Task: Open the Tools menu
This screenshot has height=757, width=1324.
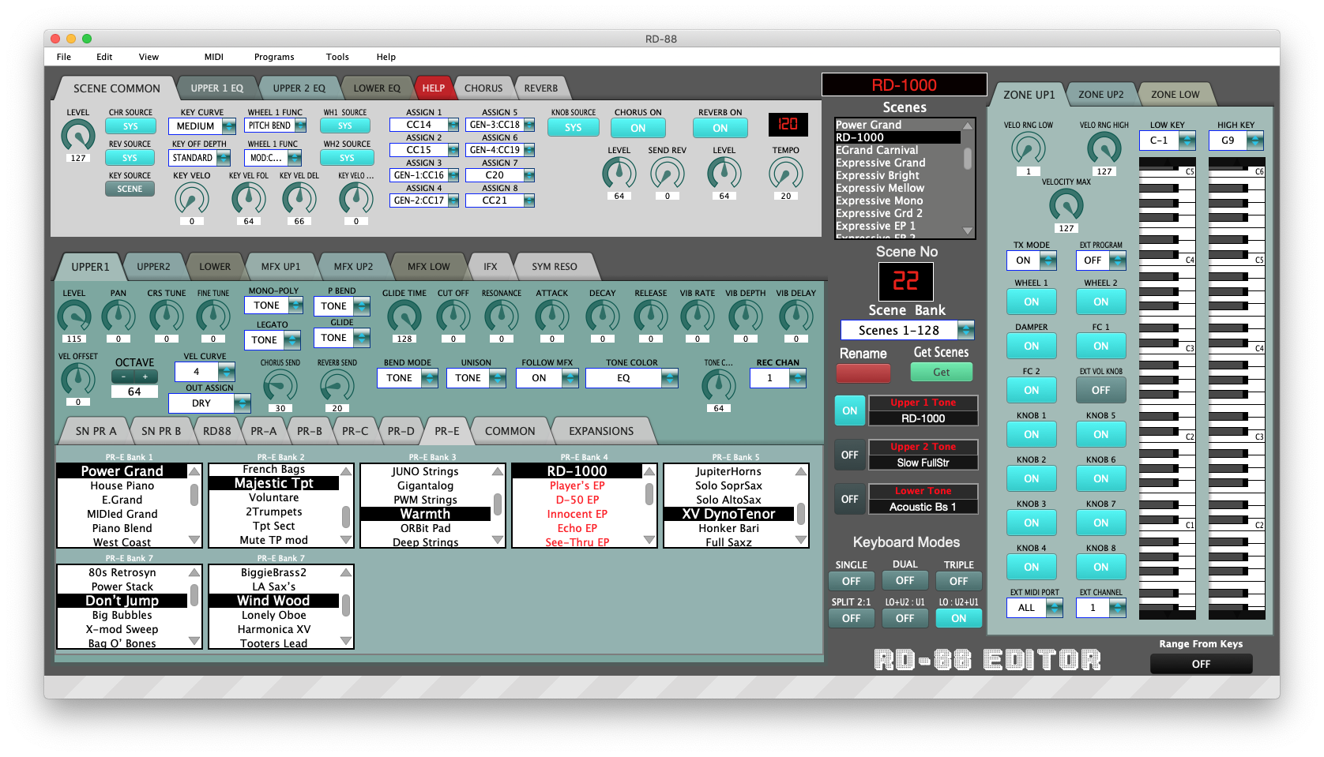Action: click(x=337, y=57)
